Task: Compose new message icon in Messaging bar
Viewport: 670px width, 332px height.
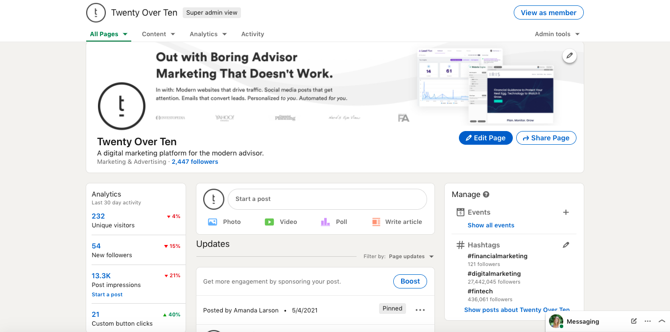Action: (634, 321)
